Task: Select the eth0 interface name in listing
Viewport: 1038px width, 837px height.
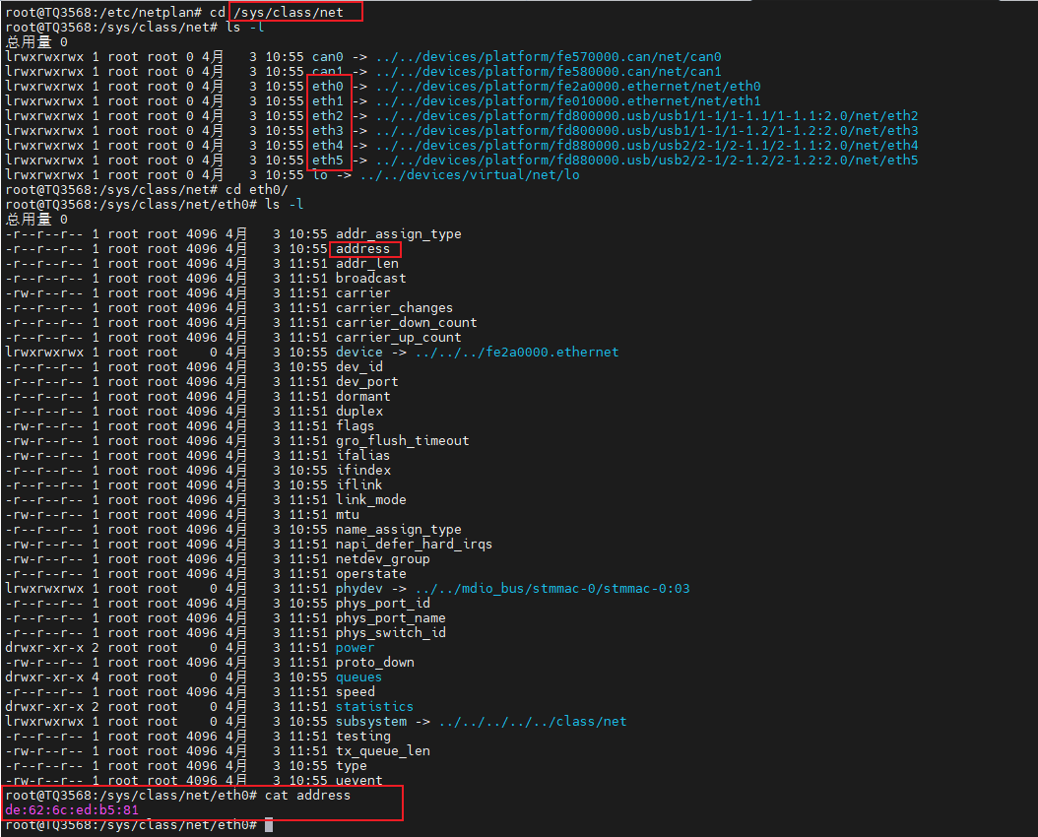Action: pyautogui.click(x=328, y=87)
